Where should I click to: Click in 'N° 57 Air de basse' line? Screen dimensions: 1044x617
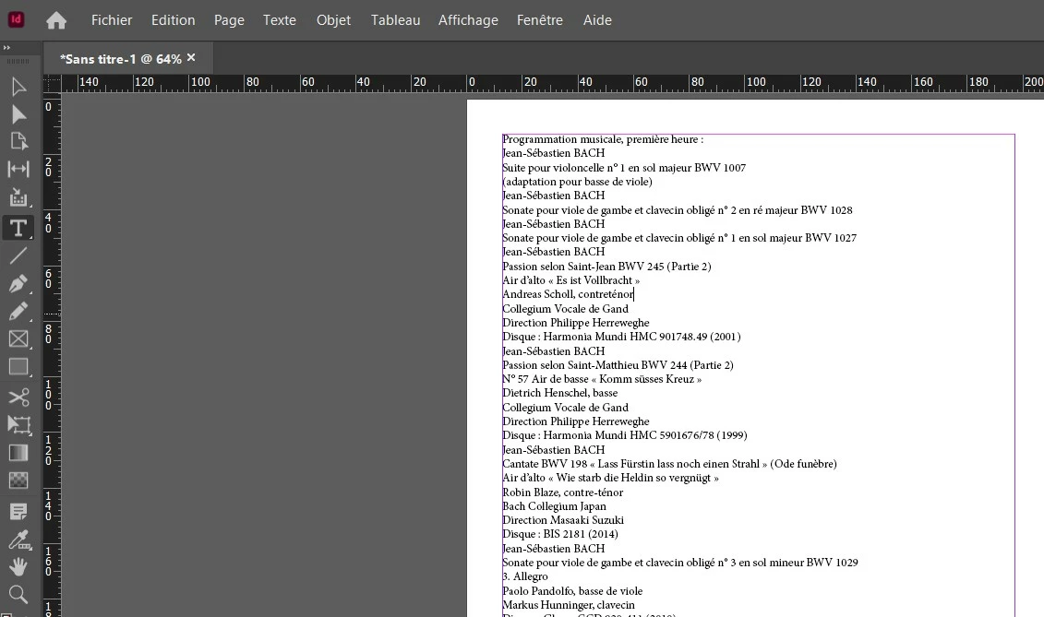point(602,379)
